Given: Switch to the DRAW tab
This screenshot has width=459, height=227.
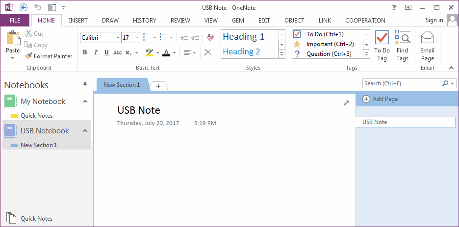Looking at the screenshot, I should pos(110,21).
